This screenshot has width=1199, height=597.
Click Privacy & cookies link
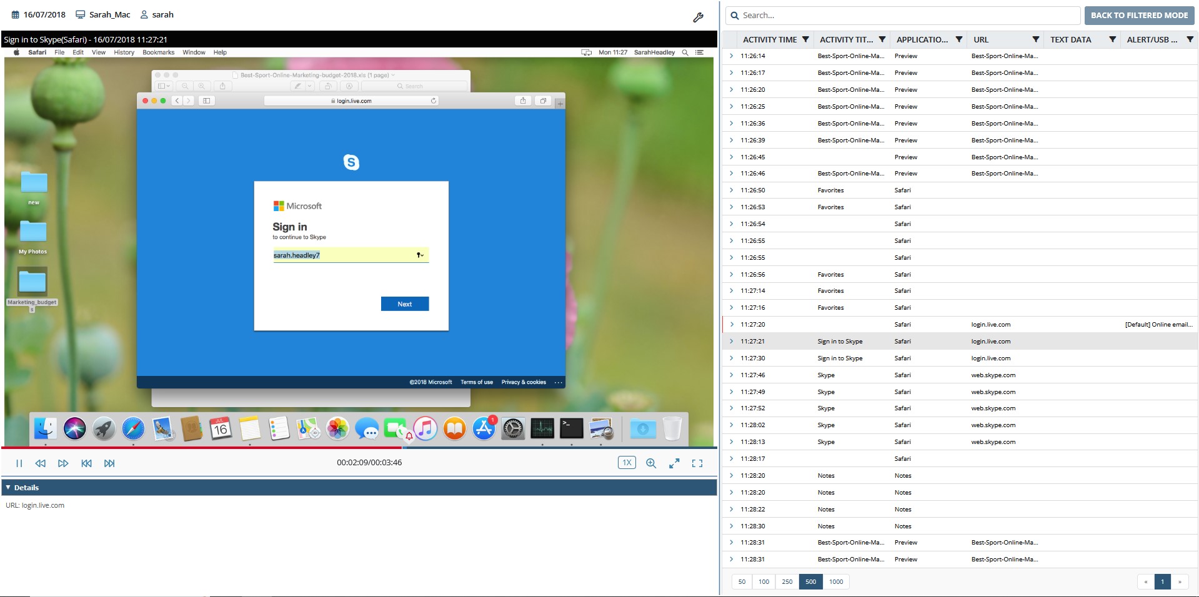(x=524, y=382)
